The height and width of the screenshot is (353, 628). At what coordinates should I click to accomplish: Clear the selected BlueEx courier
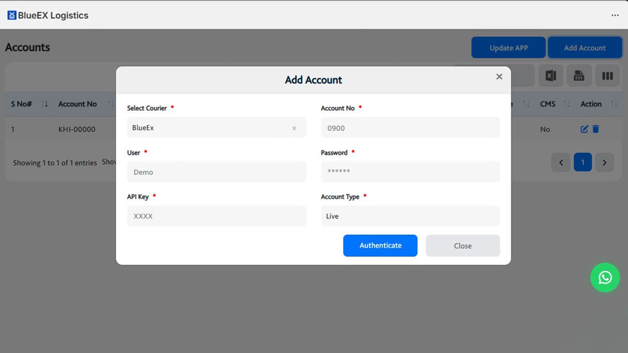coord(294,128)
